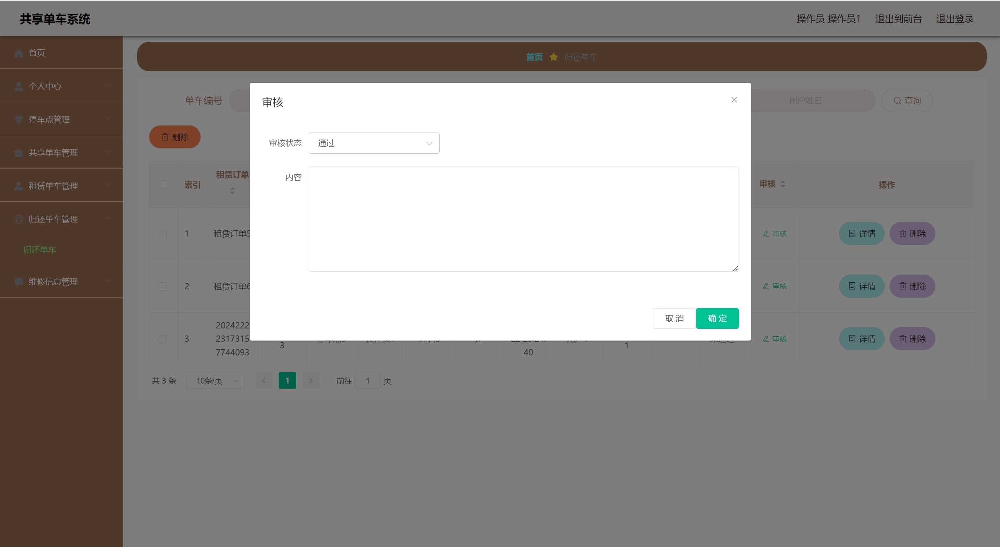The image size is (1000, 547).
Task: Close the 审核 dialog with X icon
Action: coord(734,100)
